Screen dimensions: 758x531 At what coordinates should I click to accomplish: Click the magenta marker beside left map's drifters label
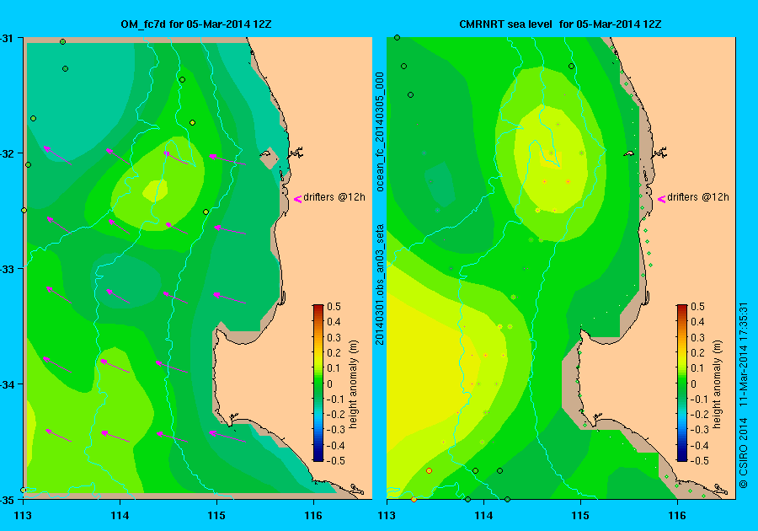point(298,199)
